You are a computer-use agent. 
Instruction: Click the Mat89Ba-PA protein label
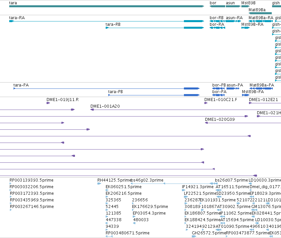[262, 85]
